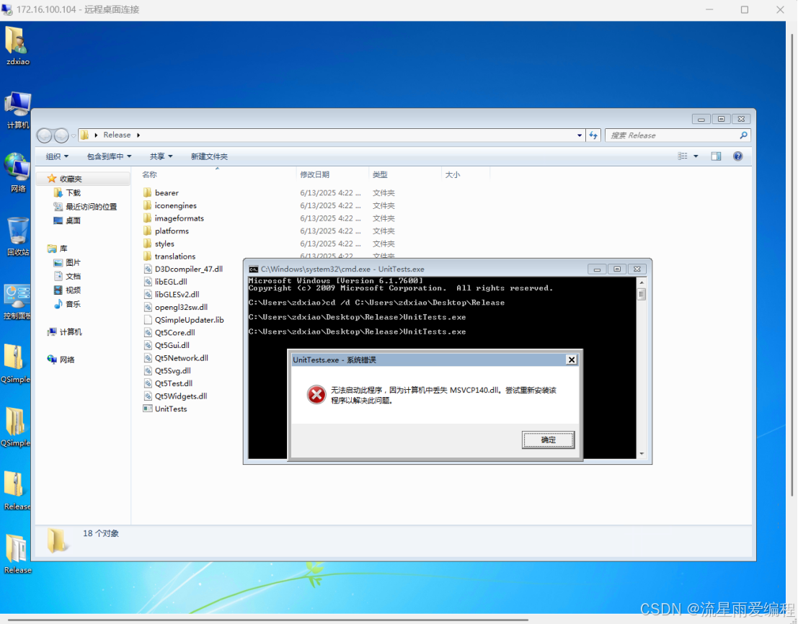
Task: Open the 回收站 recycle bin icon
Action: (x=17, y=236)
